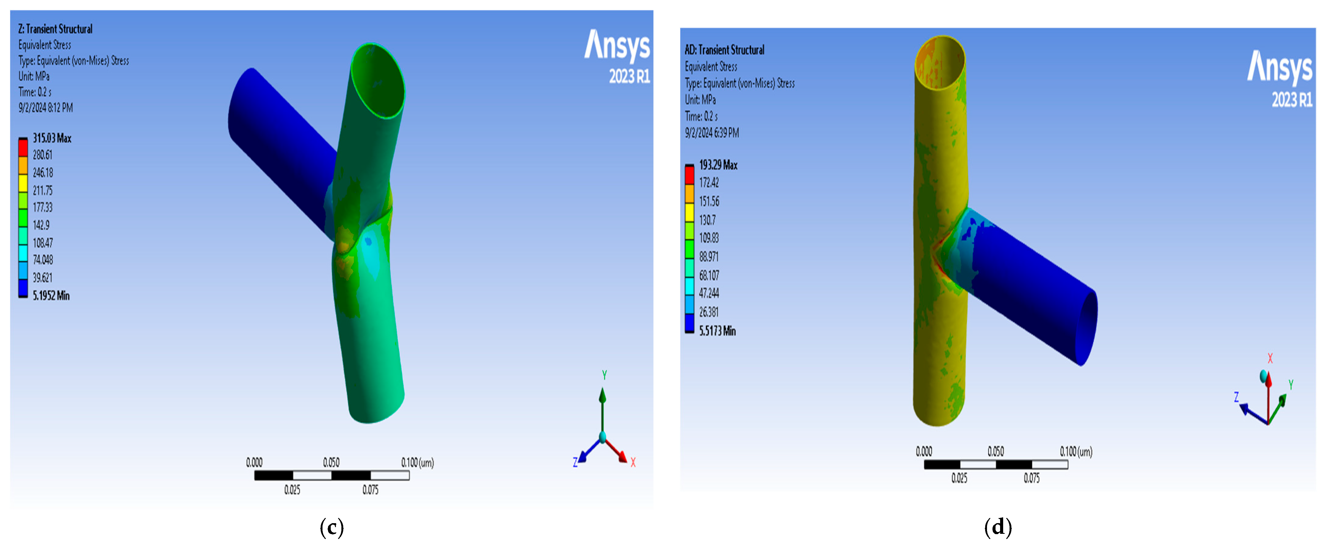The image size is (1329, 553).
Task: Click the 'Z: Transient Structural' title text
Action: (x=55, y=29)
